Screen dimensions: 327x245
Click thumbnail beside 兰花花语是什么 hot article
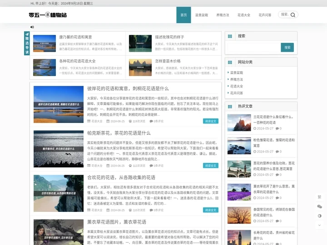coord(239,122)
